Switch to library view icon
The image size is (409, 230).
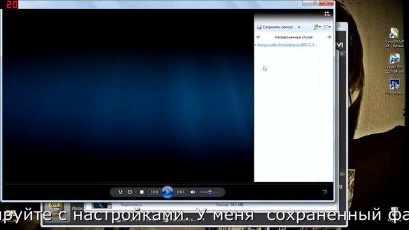327,14
